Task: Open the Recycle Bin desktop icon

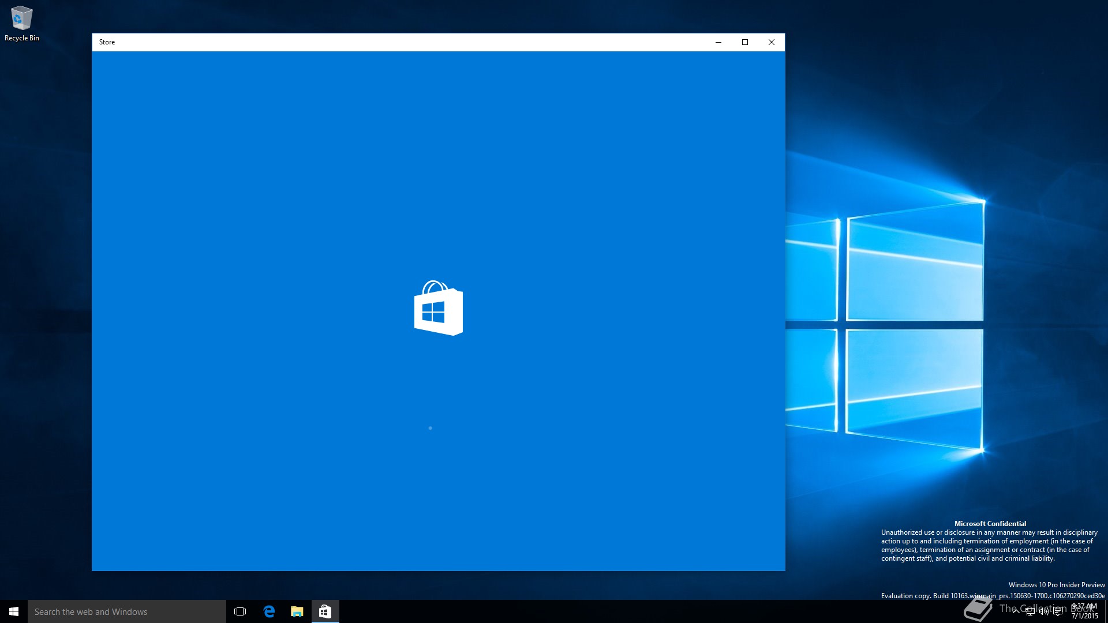Action: (x=22, y=24)
